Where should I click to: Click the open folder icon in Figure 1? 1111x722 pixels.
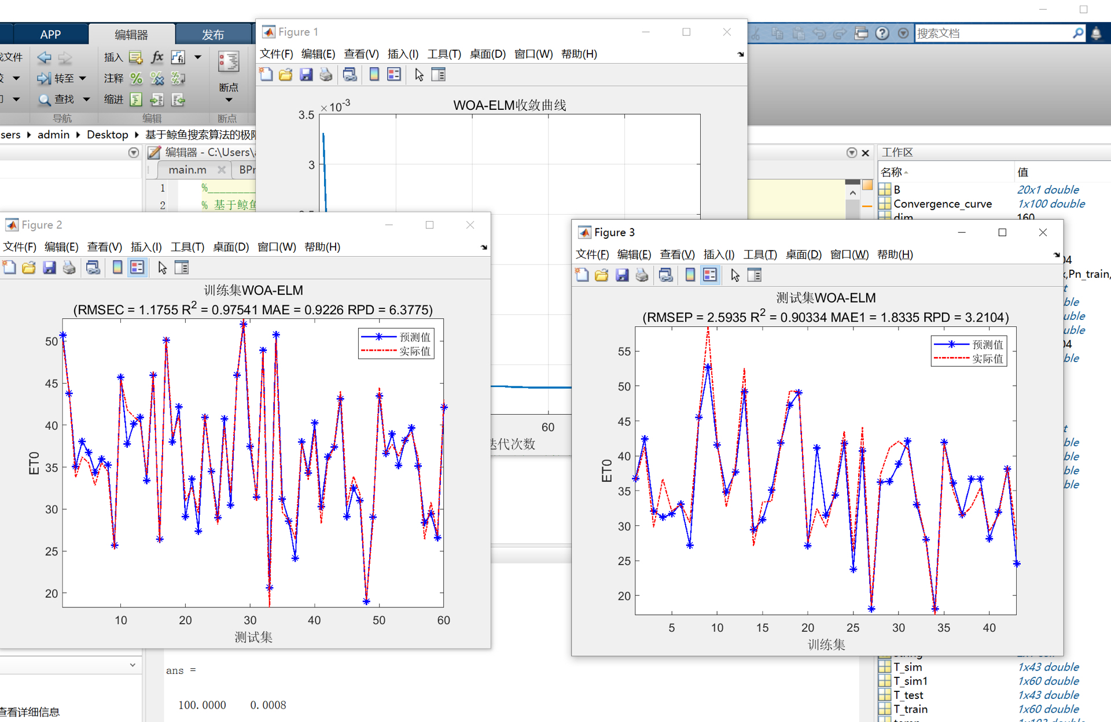click(286, 75)
